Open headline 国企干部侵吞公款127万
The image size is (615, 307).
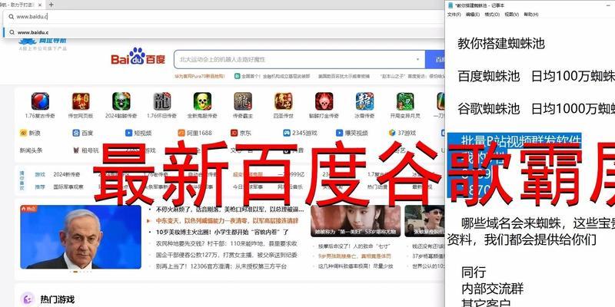[x=226, y=255]
